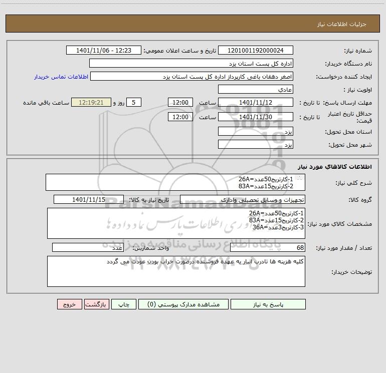This screenshot has width=386, height=373.
Task: Click the countdown timer 12:19:21
Action: click(91, 102)
